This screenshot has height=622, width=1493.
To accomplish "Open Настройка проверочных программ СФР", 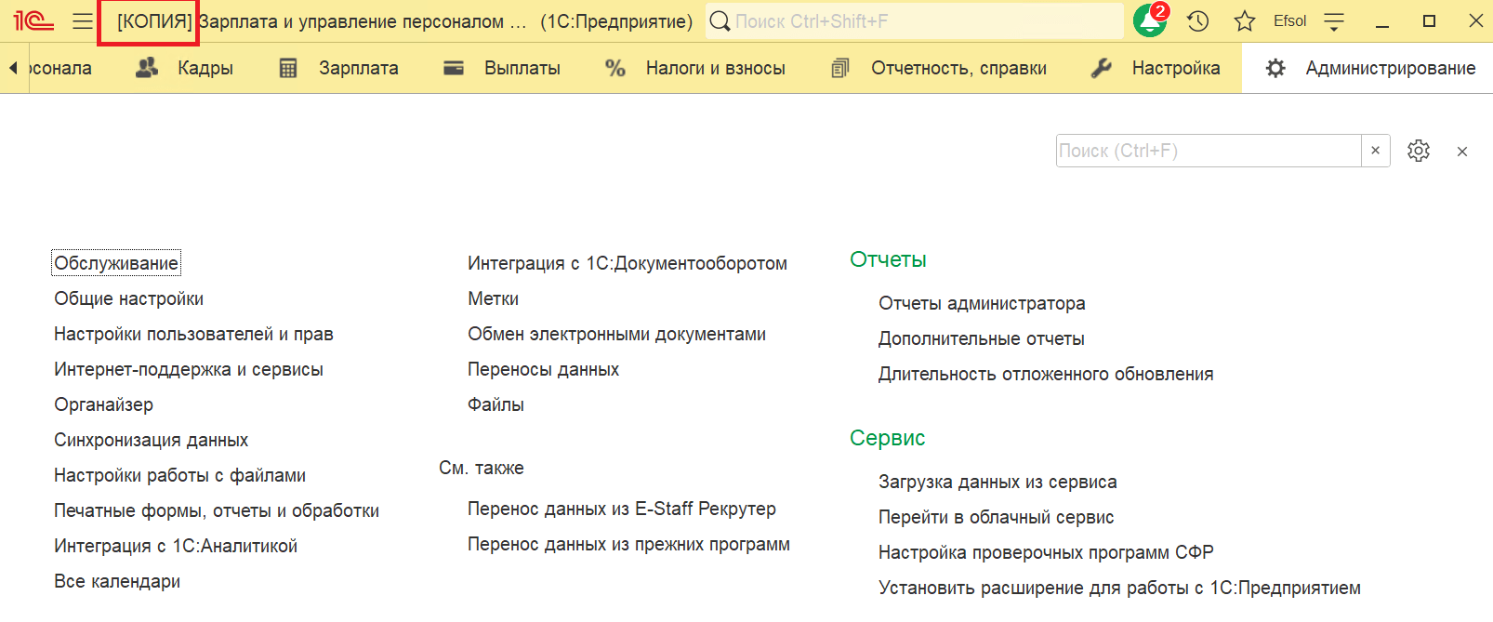I will [1046, 552].
